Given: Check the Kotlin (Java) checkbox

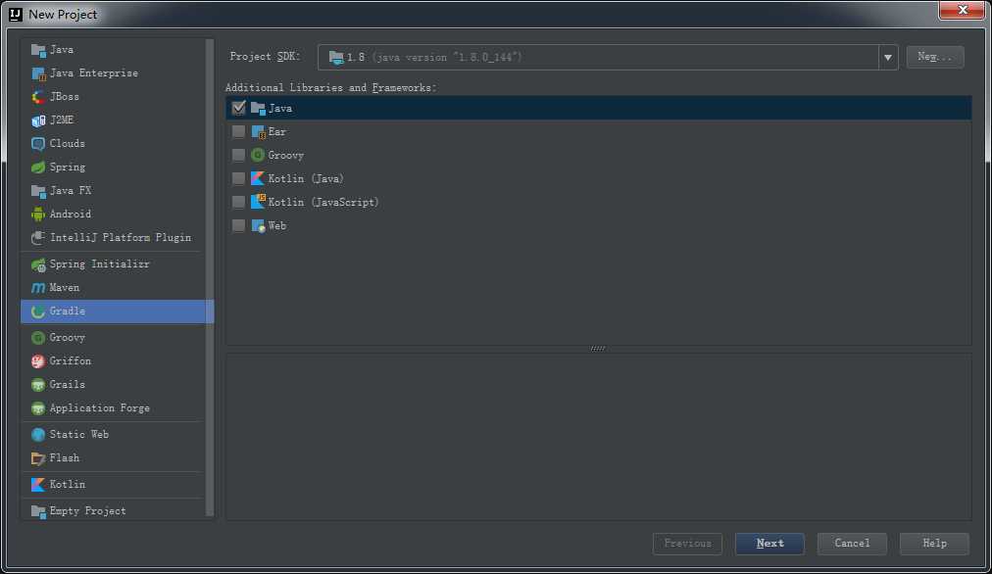Looking at the screenshot, I should click(238, 178).
